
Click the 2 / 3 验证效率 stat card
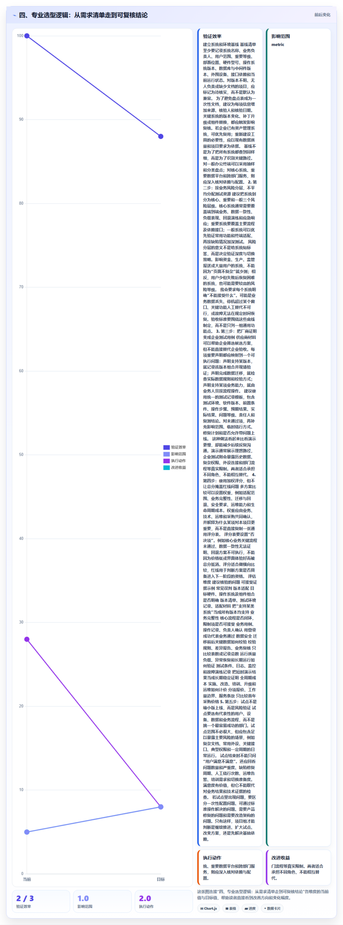(x=41, y=902)
